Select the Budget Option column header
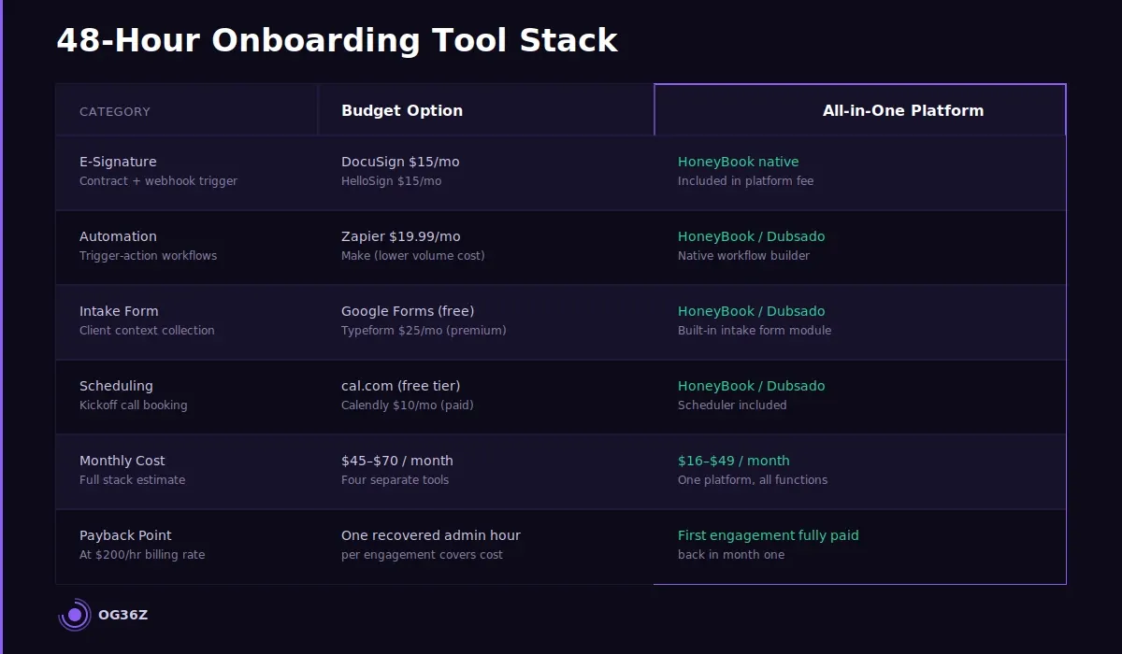 pyautogui.click(x=402, y=110)
